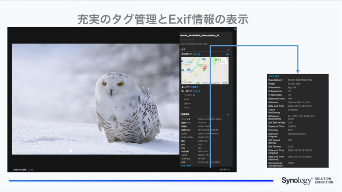342x192 pixels.
Task: Select 'Capture NX 2.2.4 W' software value
Action: 298,102
